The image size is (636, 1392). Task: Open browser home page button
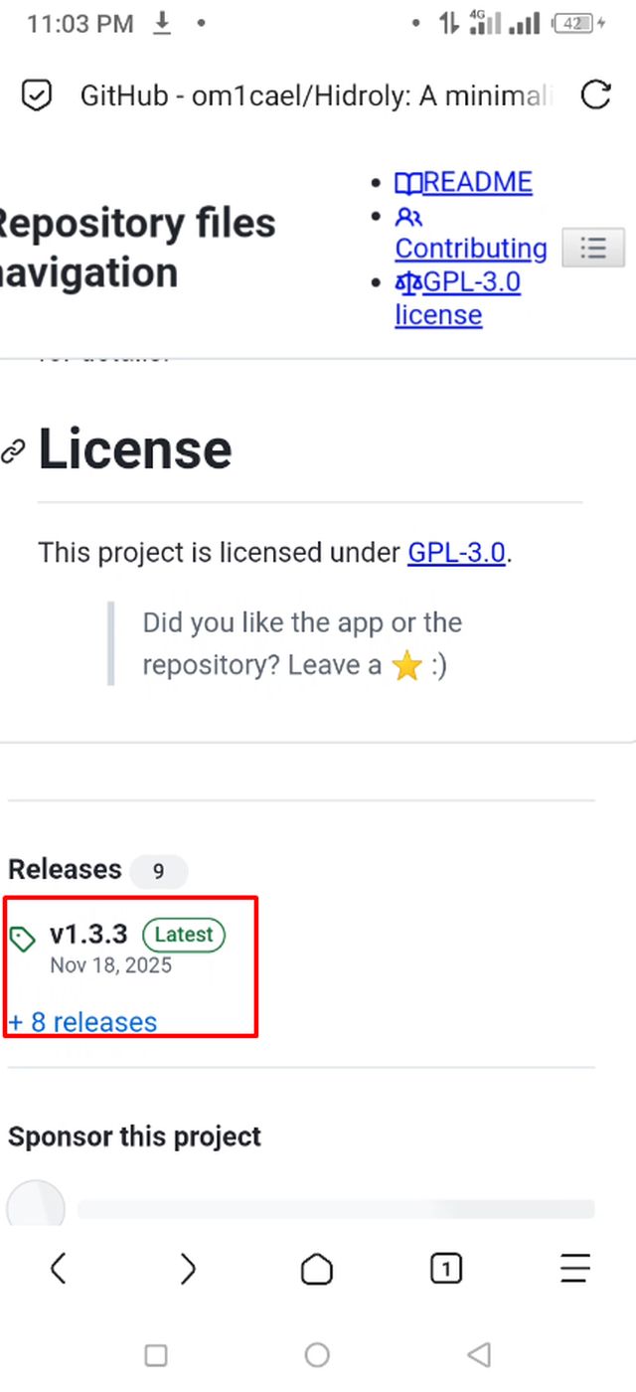316,1268
